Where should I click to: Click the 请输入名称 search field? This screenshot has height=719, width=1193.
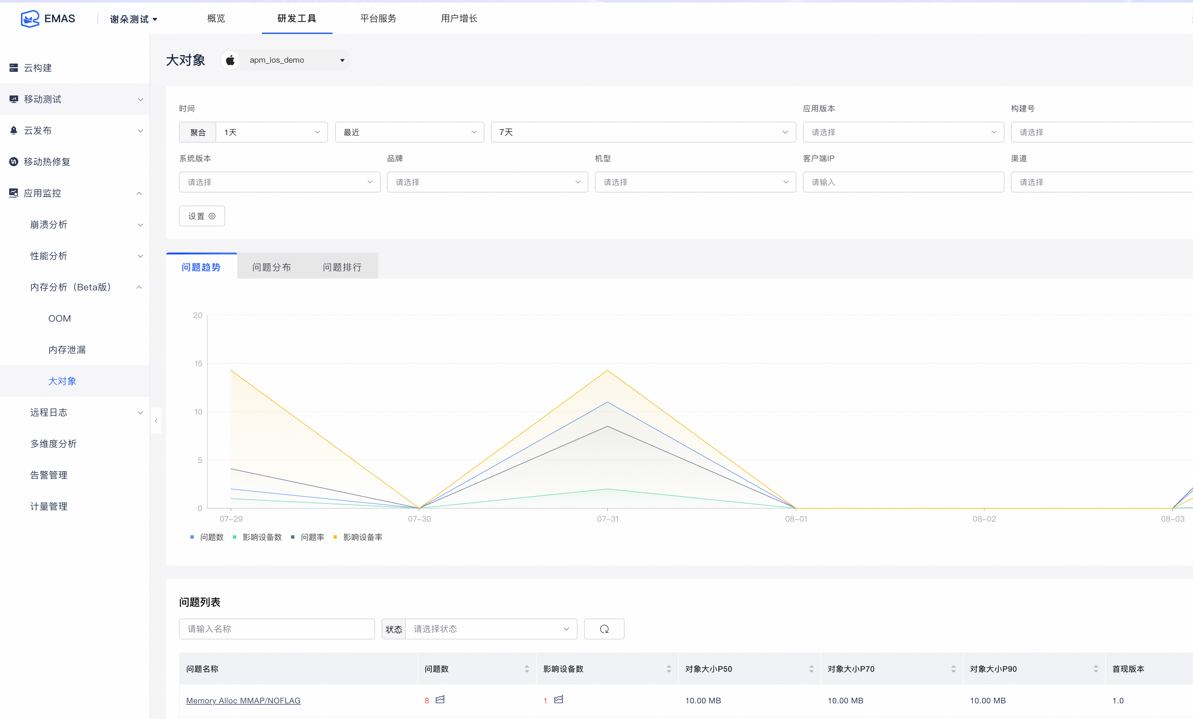pos(277,629)
